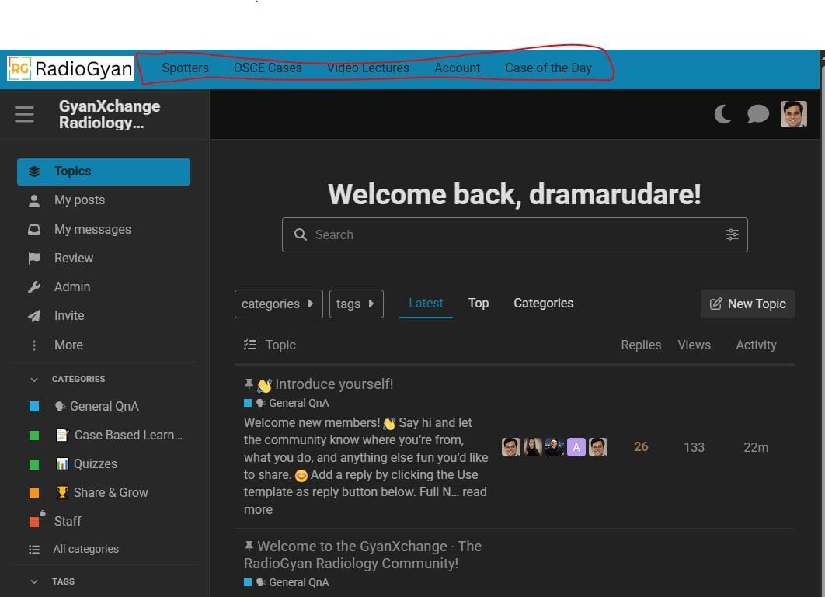Toggle the hamburger sidebar menu
This screenshot has height=597, width=825.
pyautogui.click(x=24, y=115)
